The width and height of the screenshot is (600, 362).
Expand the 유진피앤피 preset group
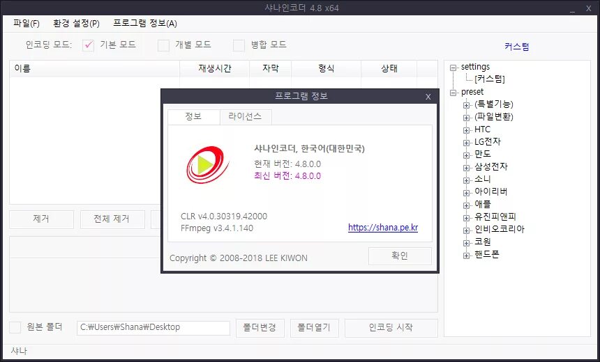tap(466, 218)
